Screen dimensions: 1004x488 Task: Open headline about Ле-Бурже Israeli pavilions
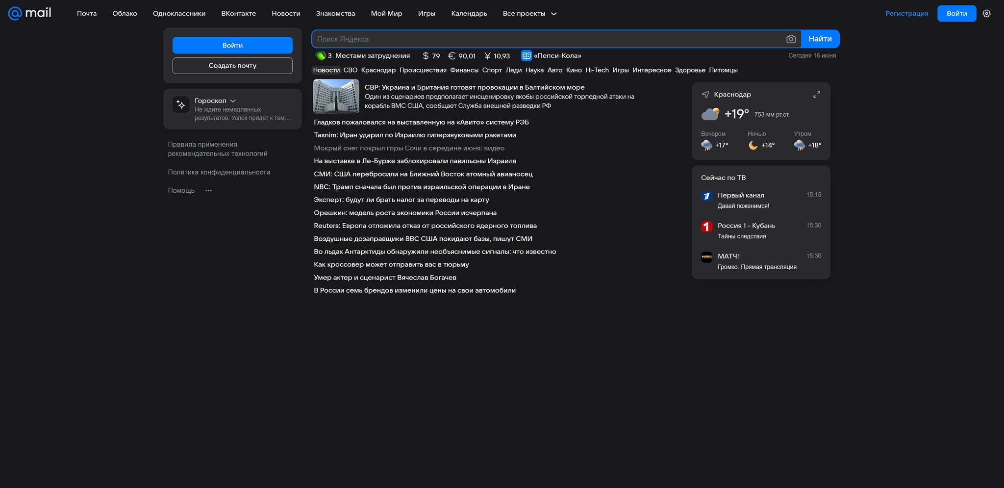click(415, 161)
